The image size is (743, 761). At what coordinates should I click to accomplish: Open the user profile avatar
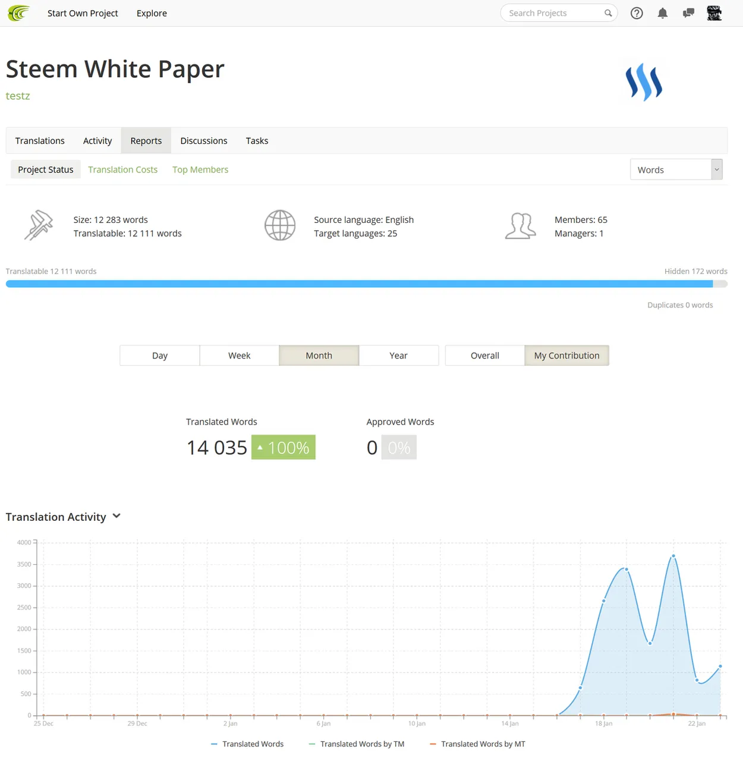coord(714,13)
